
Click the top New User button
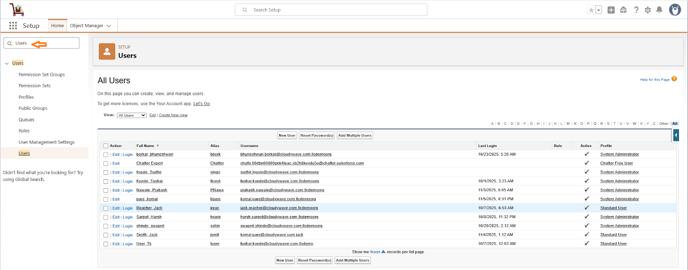(x=287, y=135)
